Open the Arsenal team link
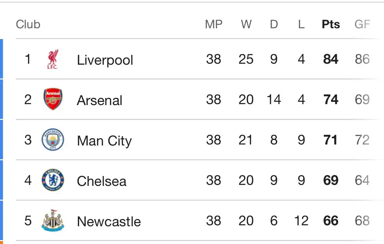This screenshot has height=244, width=384. pos(99,100)
